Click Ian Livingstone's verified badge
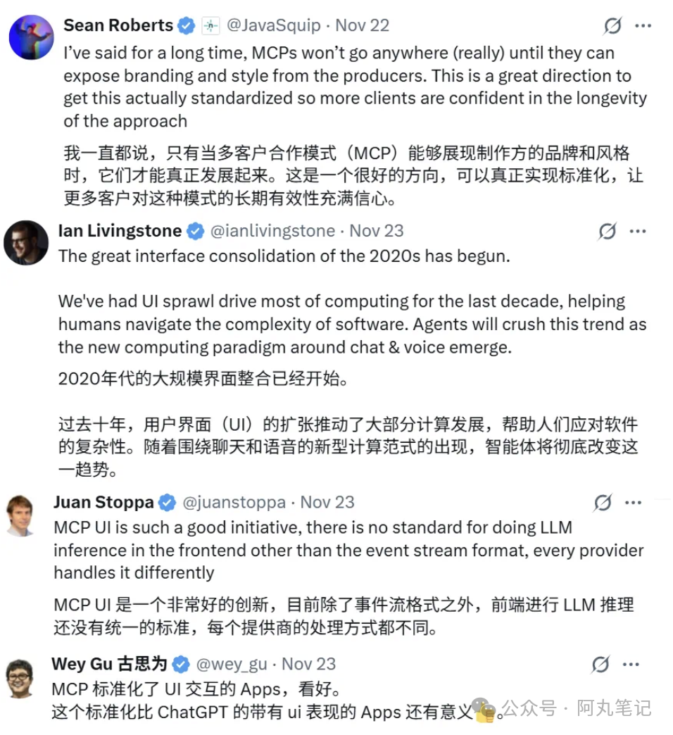 (195, 230)
